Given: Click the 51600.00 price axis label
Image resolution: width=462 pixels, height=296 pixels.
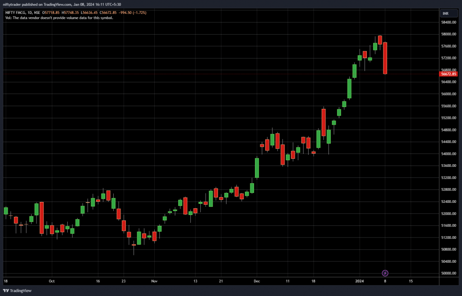Looking at the screenshot, I should coord(449,225).
